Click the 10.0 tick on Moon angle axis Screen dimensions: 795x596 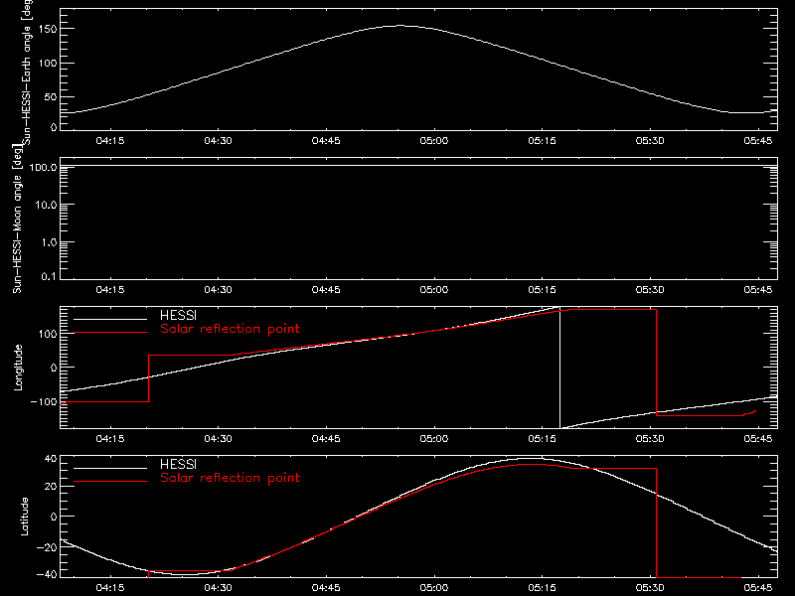[46, 206]
